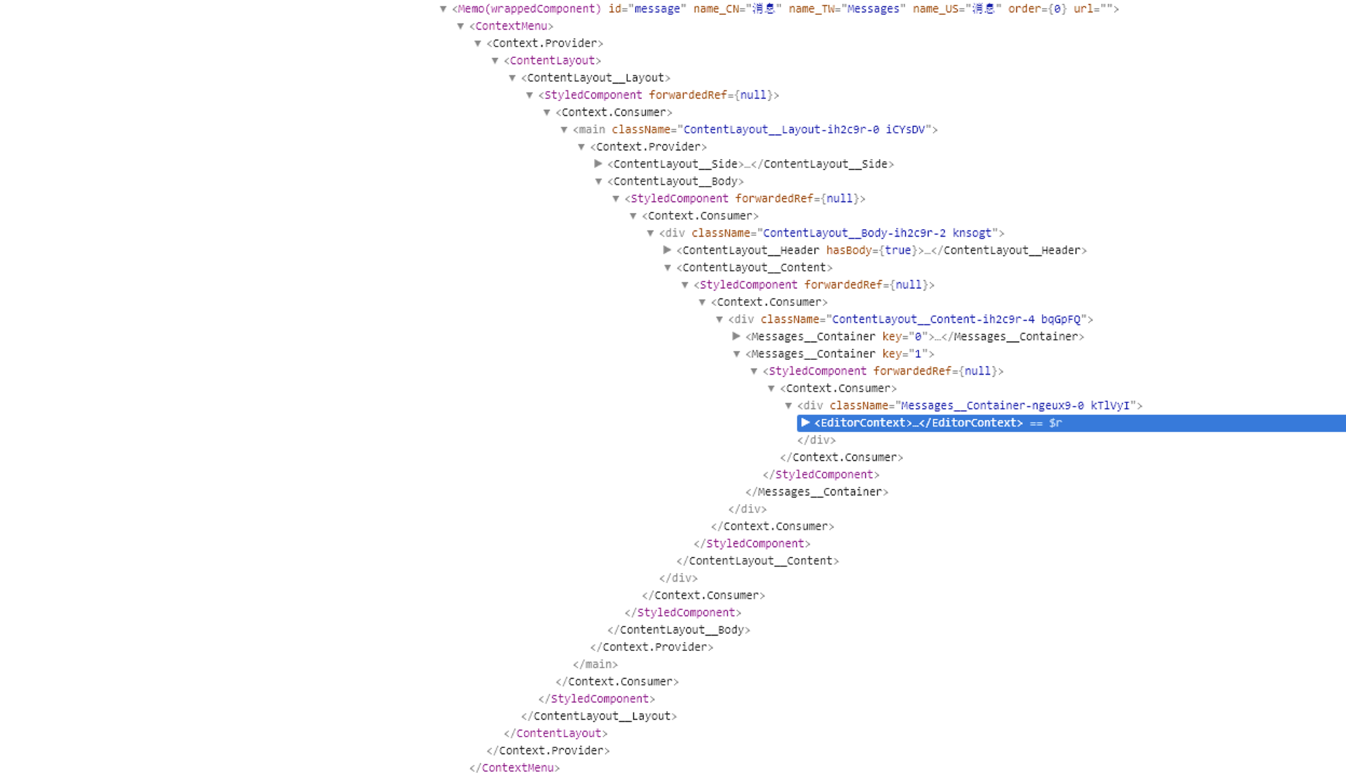Viewport: 1346px width, 777px height.
Task: Click the opening ContentLayout component tag
Action: 552,61
